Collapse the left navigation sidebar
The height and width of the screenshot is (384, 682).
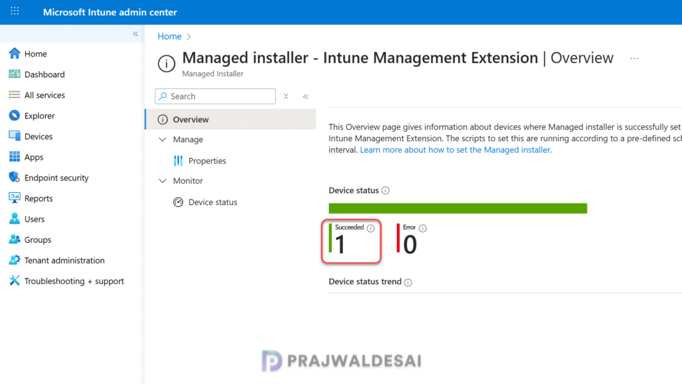coord(135,34)
